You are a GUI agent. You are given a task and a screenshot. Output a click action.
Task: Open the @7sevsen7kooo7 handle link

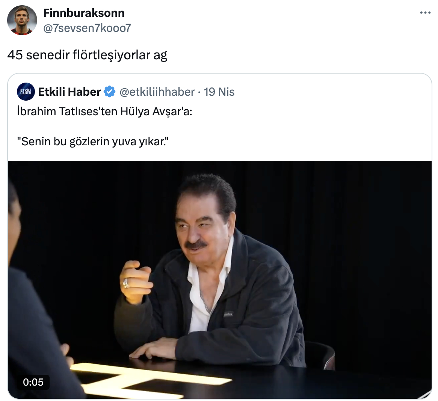tap(87, 28)
